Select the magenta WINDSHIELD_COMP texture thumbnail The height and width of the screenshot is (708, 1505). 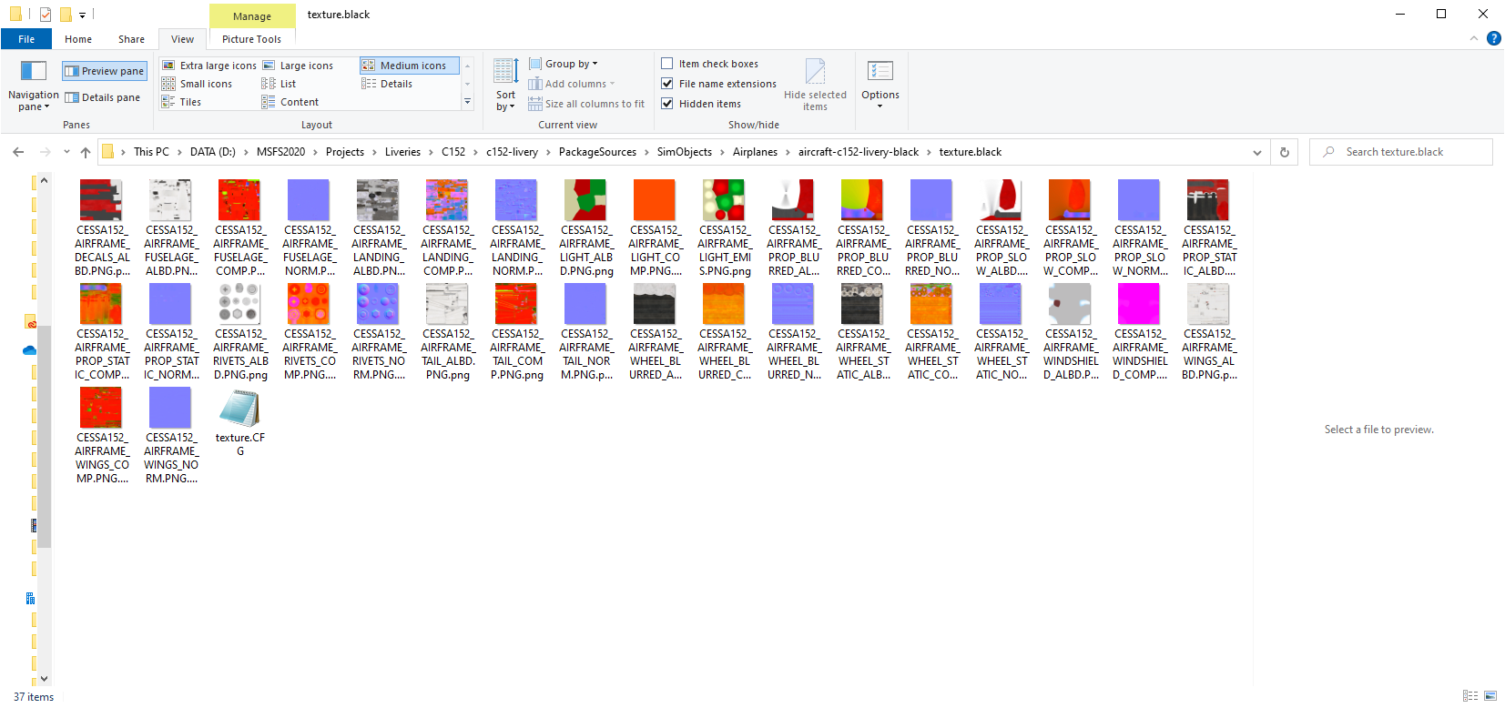tap(1139, 304)
